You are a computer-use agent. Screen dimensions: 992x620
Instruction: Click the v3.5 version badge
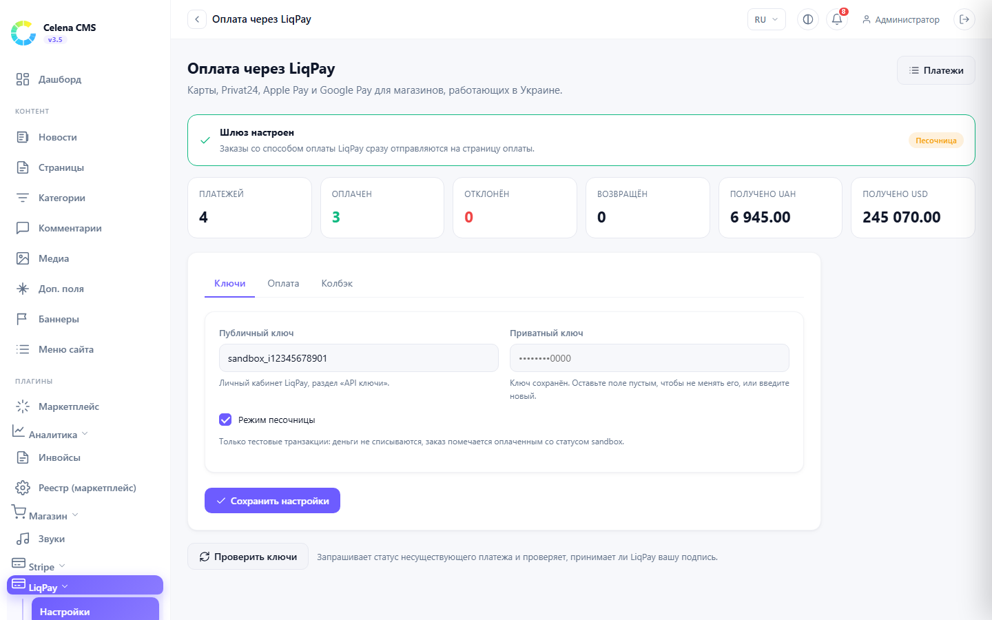(55, 40)
